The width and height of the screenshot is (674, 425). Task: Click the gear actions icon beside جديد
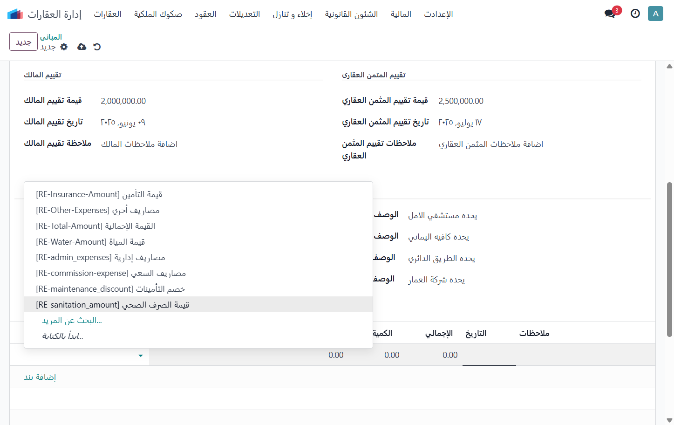pos(64,47)
